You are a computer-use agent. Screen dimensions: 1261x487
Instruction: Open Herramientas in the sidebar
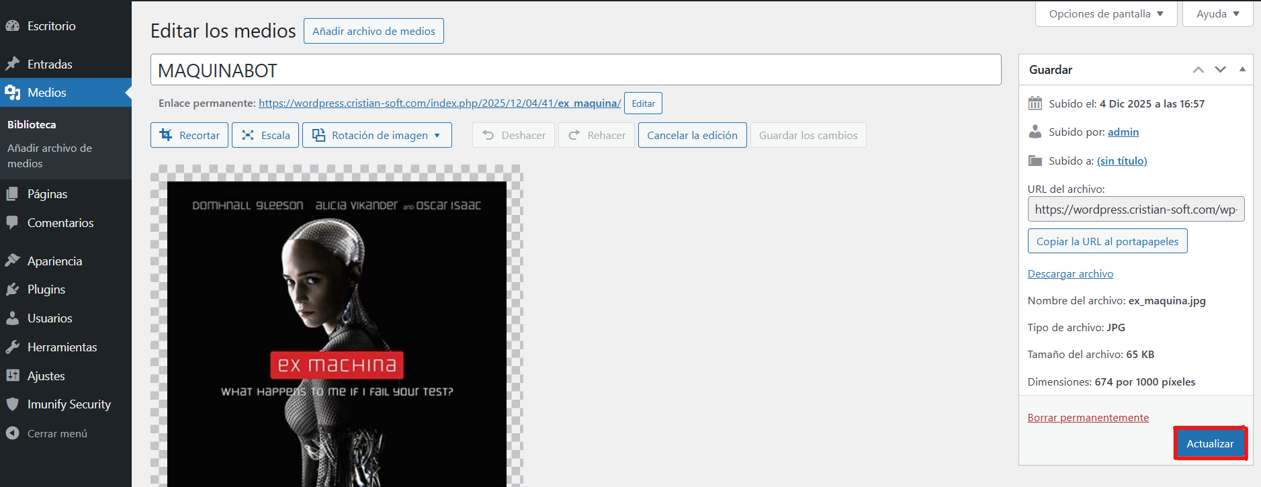tap(62, 347)
